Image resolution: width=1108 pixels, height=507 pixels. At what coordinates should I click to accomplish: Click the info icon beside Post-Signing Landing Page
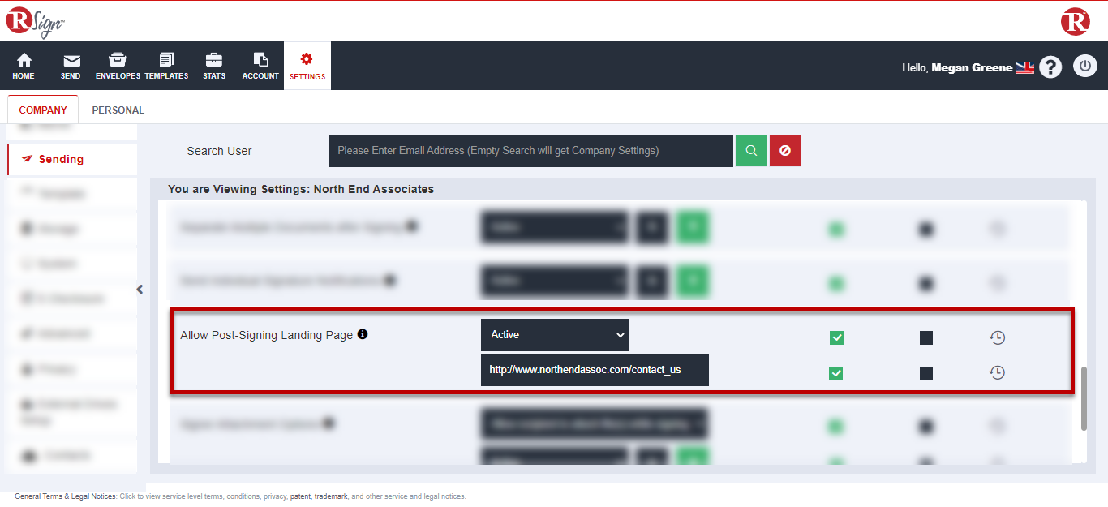point(363,334)
